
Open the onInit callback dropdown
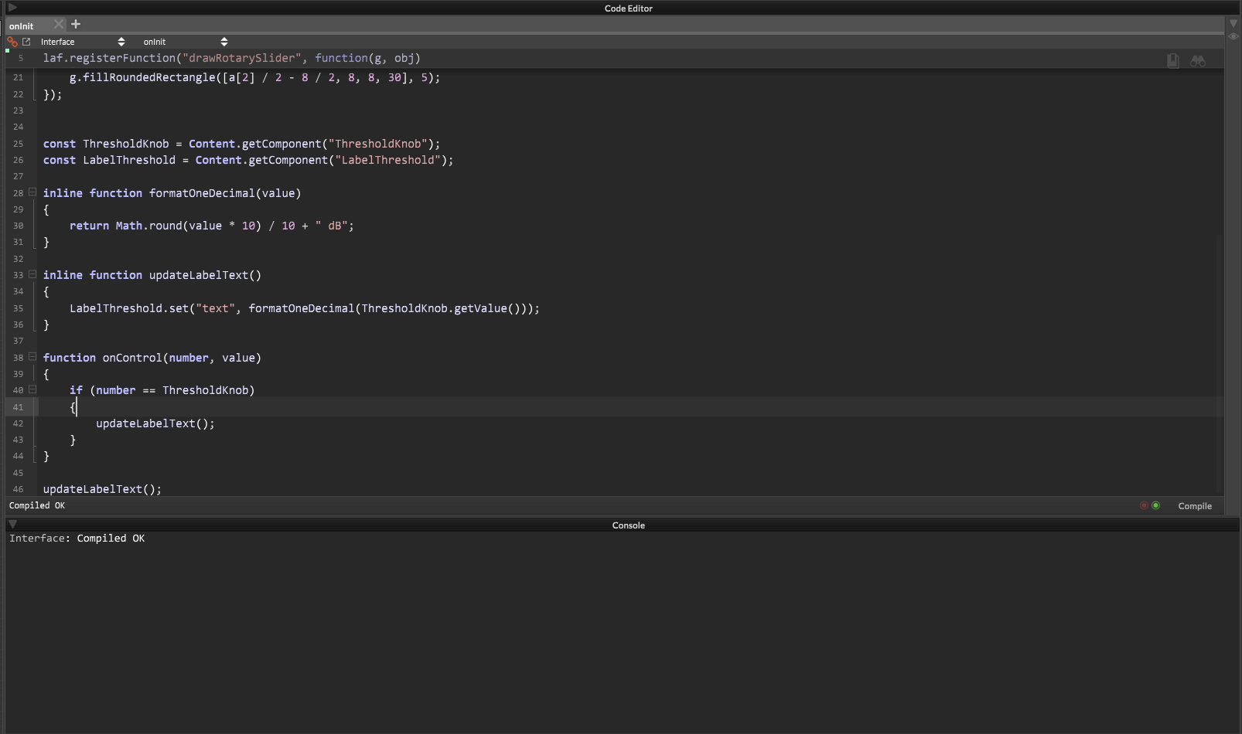(186, 42)
